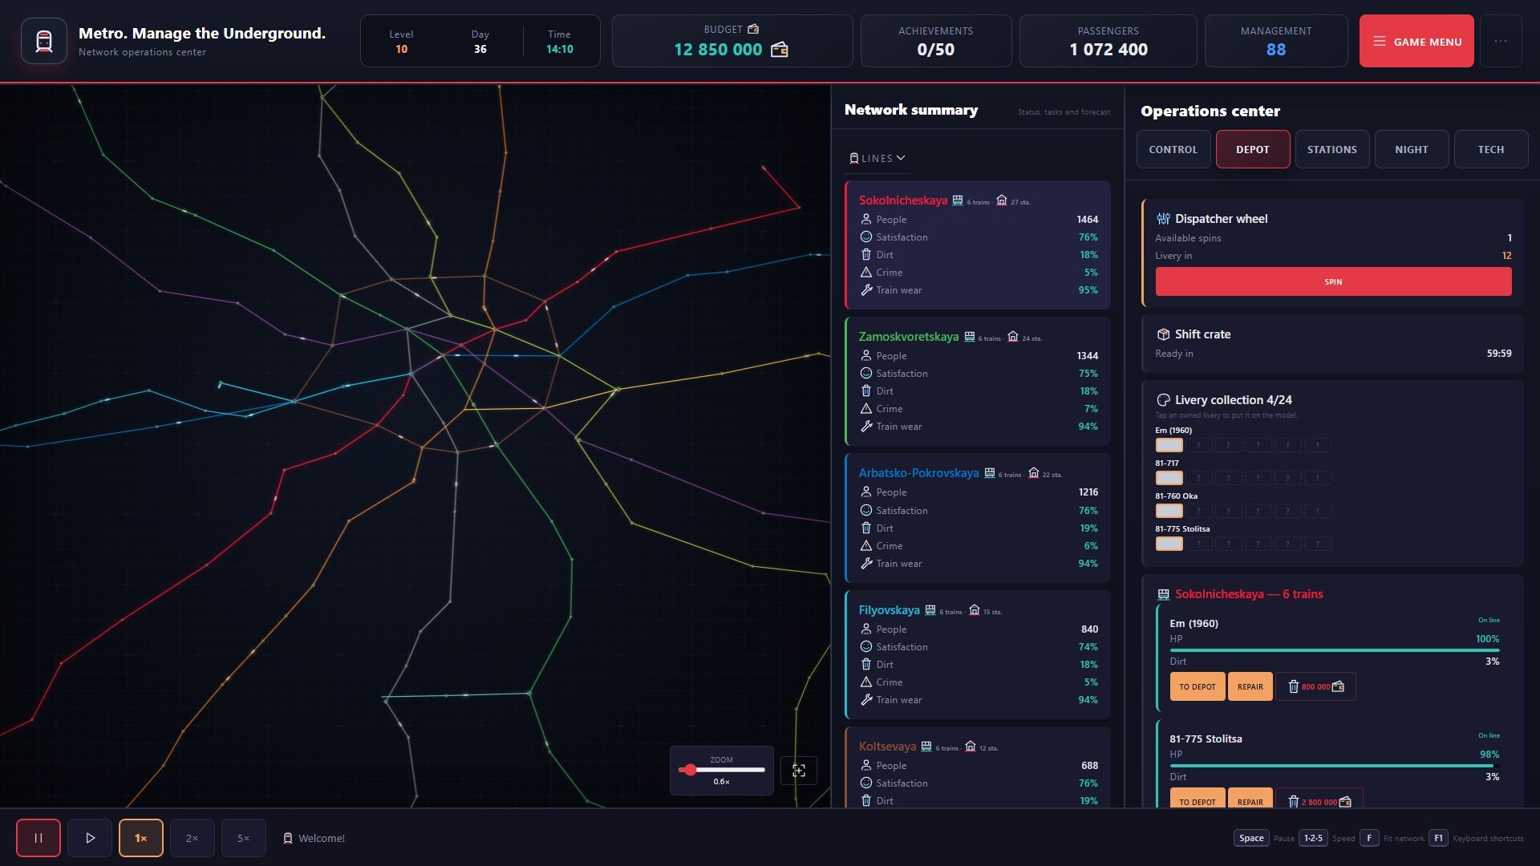Click the Sokolnicheskaya train wear wrench icon
1540x866 pixels.
pos(866,290)
